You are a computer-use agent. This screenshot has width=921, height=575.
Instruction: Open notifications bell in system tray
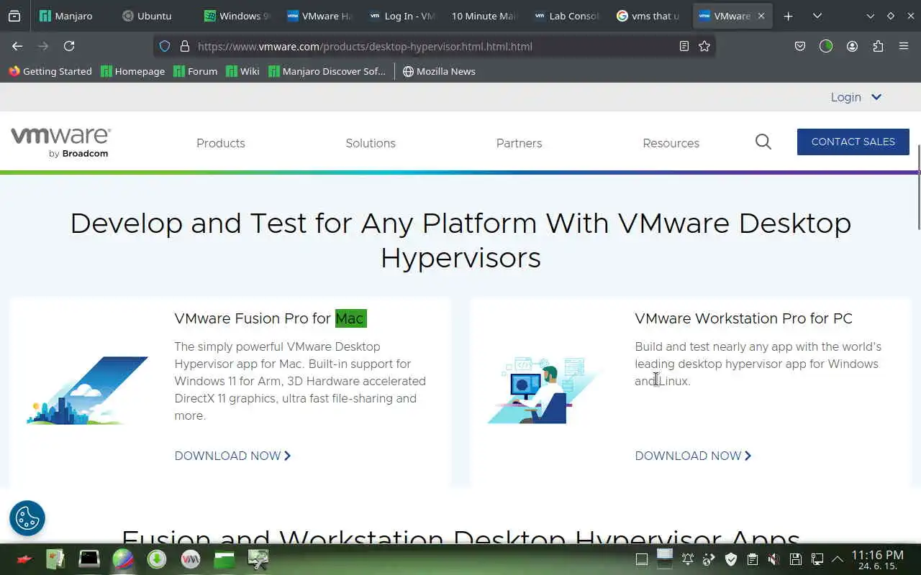688,559
